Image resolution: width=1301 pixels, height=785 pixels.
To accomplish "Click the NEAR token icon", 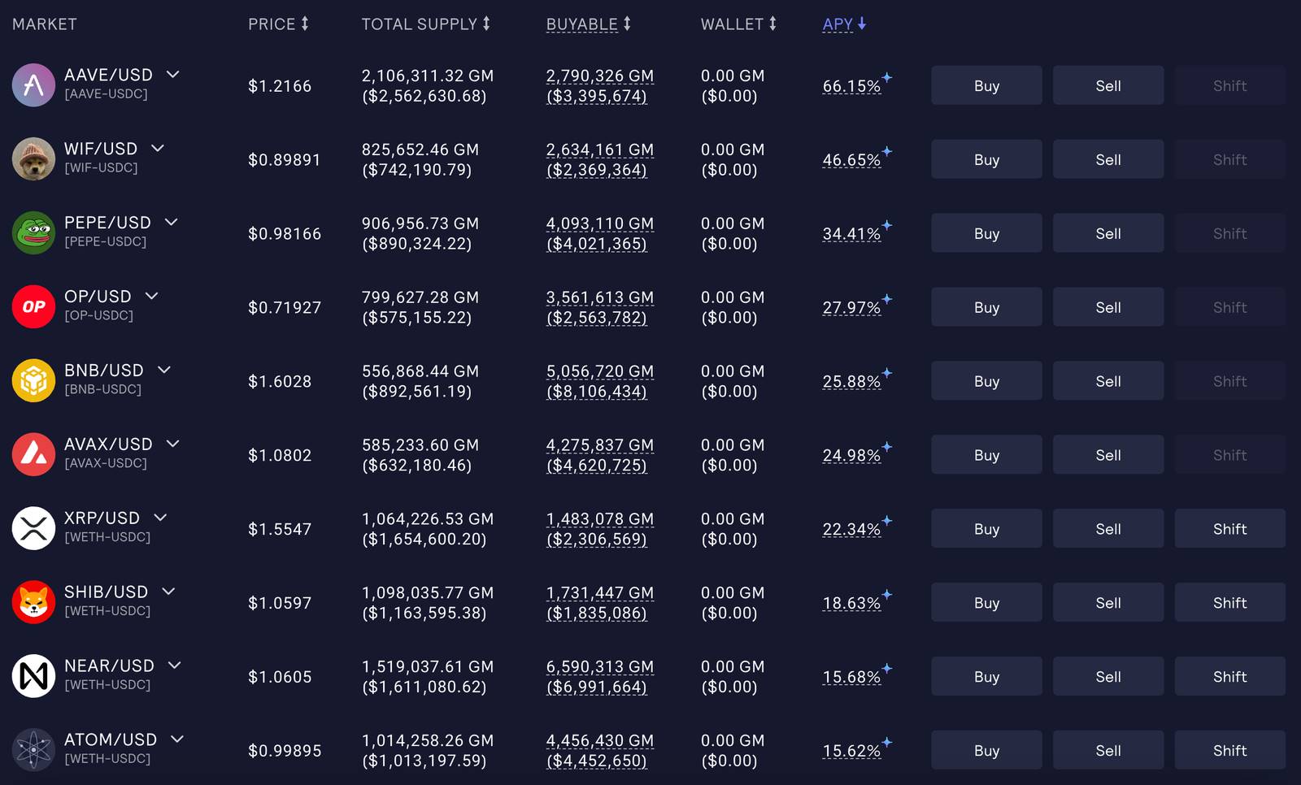I will tap(33, 677).
